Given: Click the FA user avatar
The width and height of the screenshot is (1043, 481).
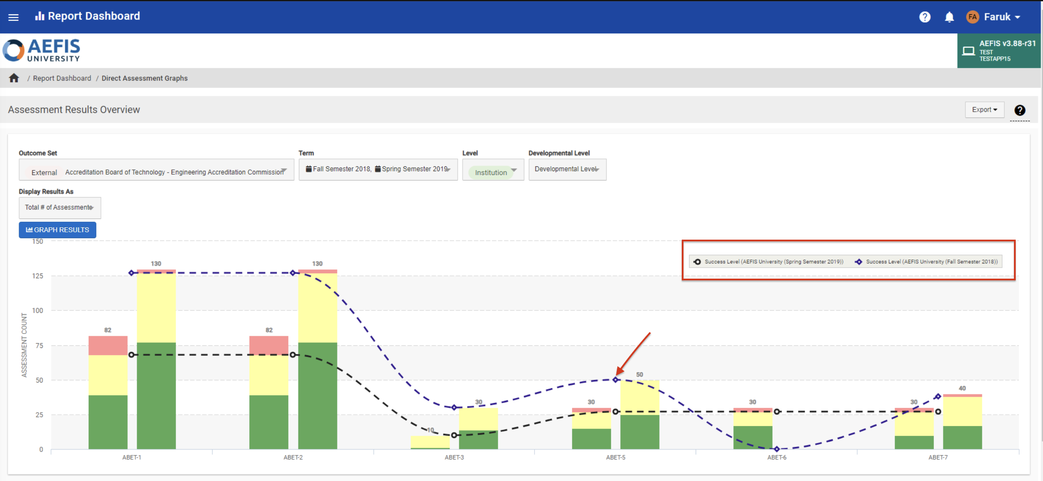Looking at the screenshot, I should tap(972, 17).
